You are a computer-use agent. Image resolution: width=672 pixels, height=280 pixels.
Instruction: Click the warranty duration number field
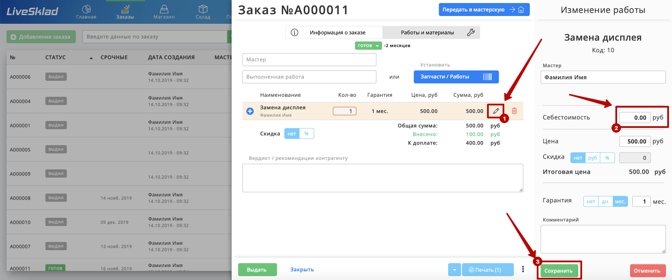click(641, 201)
